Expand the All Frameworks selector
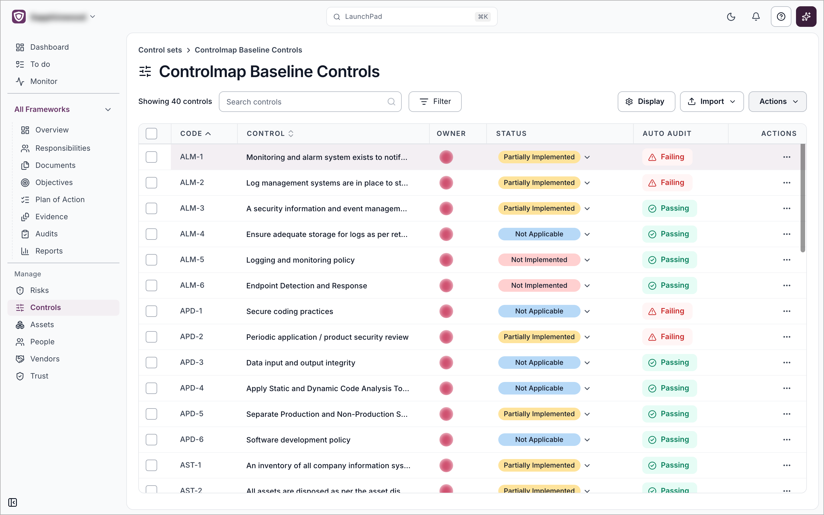The image size is (824, 515). (x=63, y=109)
